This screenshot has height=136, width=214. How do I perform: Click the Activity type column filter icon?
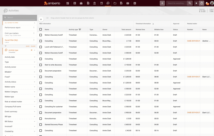80,30
